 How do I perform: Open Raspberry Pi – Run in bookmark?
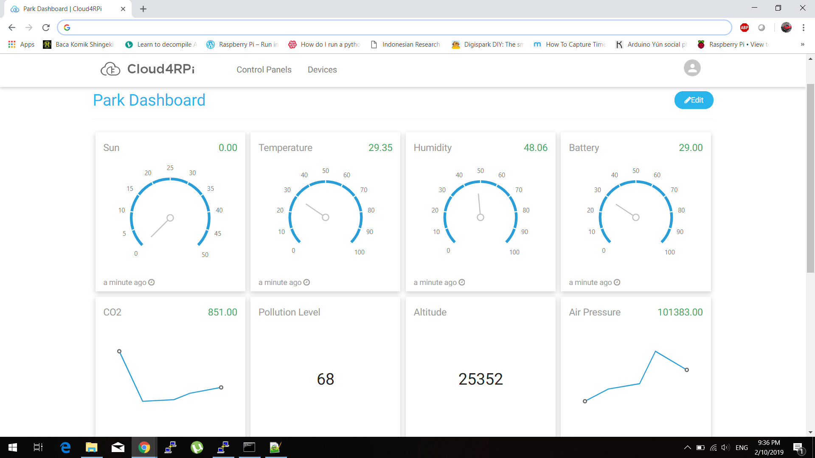point(242,45)
